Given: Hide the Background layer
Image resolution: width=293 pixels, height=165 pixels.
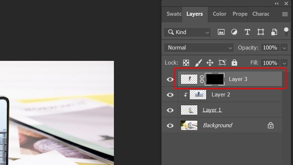Looking at the screenshot, I should [x=170, y=125].
